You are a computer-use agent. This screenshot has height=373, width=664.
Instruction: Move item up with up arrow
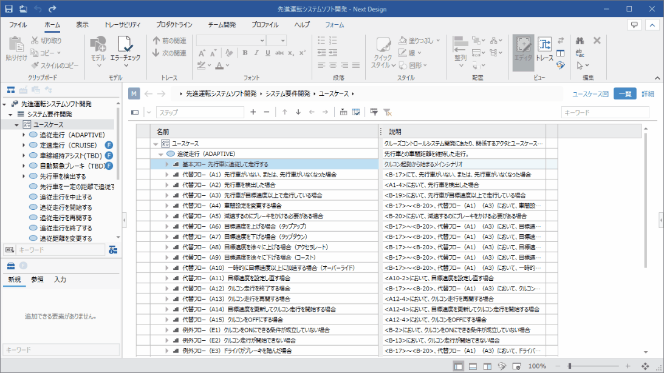coord(284,112)
